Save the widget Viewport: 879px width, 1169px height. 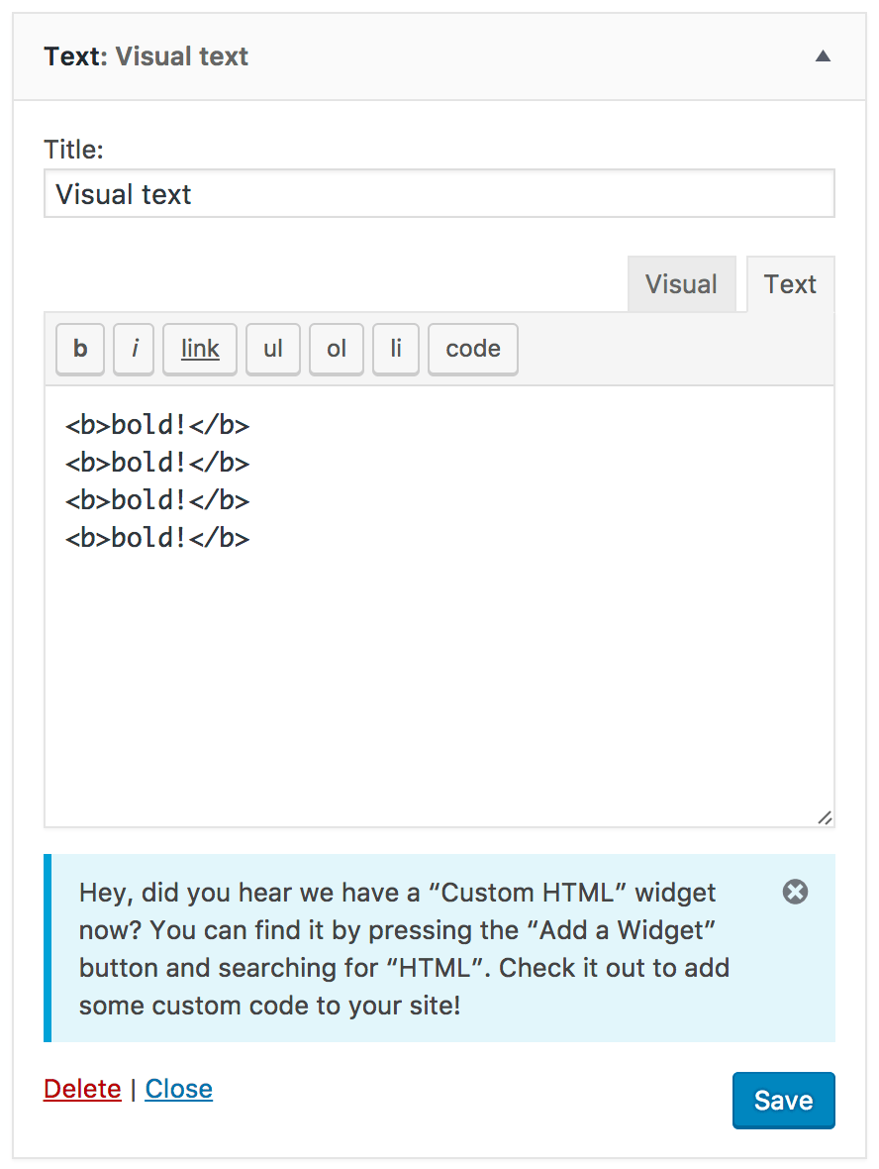click(783, 1101)
